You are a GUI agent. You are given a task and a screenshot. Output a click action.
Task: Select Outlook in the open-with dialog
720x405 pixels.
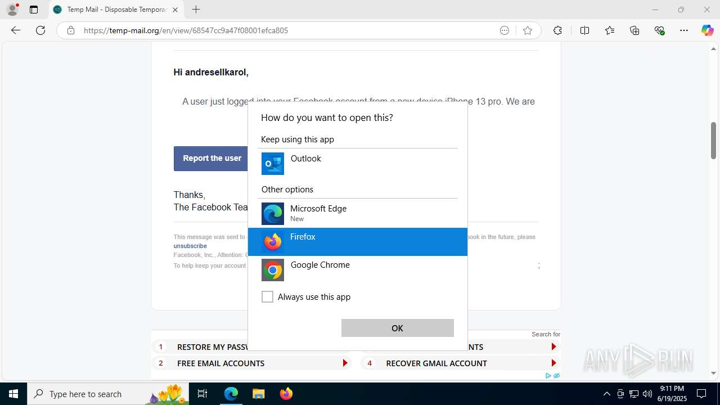point(358,164)
